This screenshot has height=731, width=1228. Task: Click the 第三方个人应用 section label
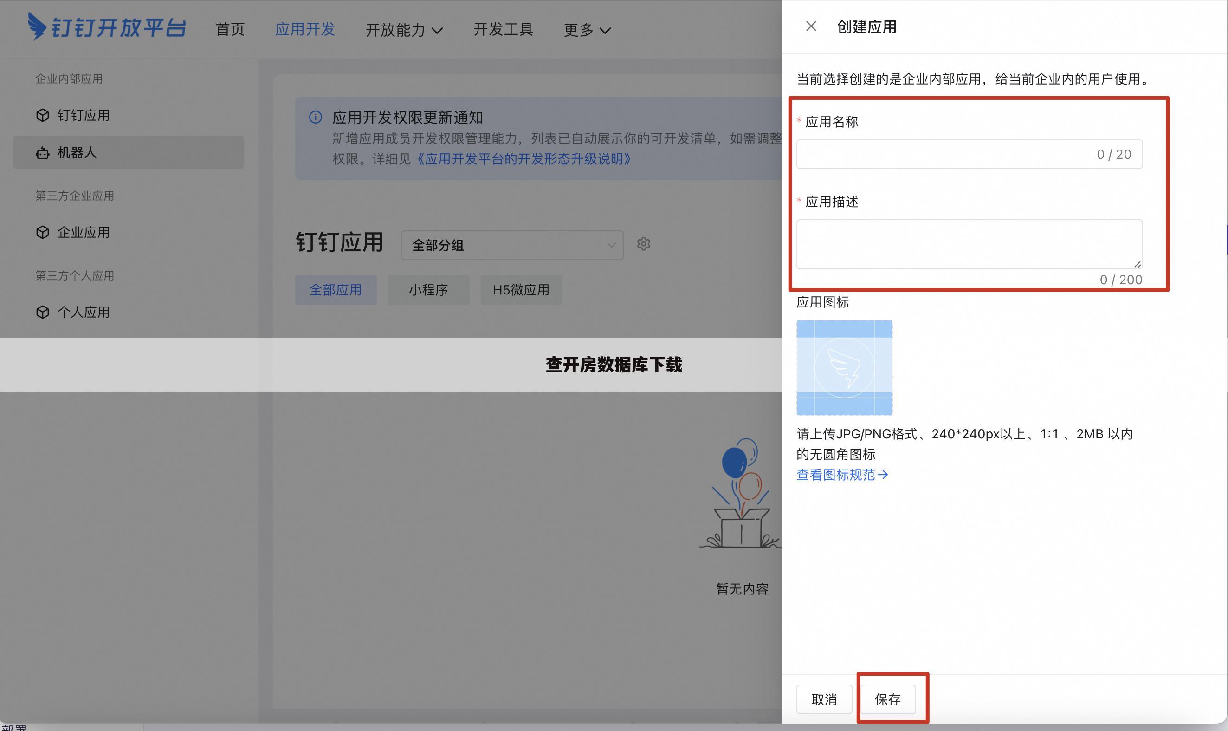click(x=74, y=276)
